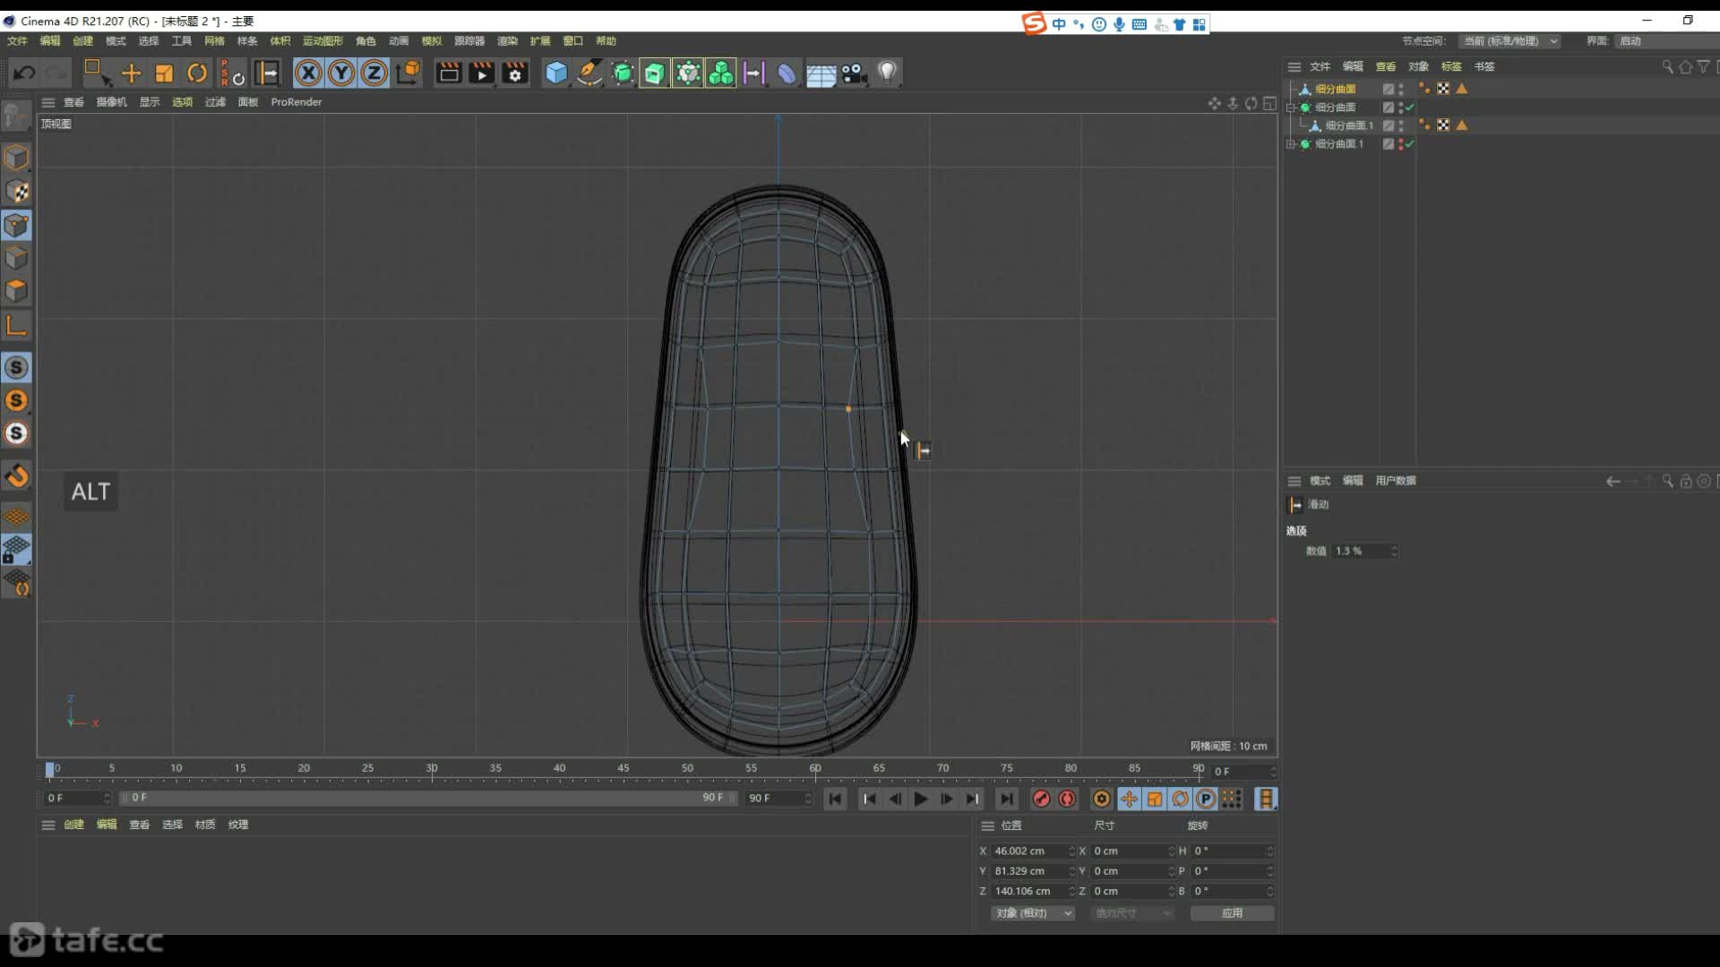This screenshot has height=967, width=1720.
Task: Activate the Move tool
Action: (x=131, y=73)
